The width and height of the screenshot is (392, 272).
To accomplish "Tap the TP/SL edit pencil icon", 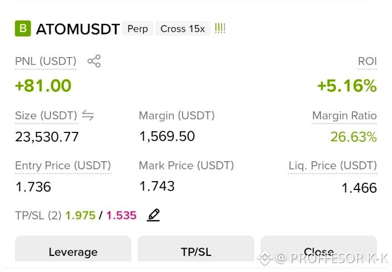I will point(153,215).
